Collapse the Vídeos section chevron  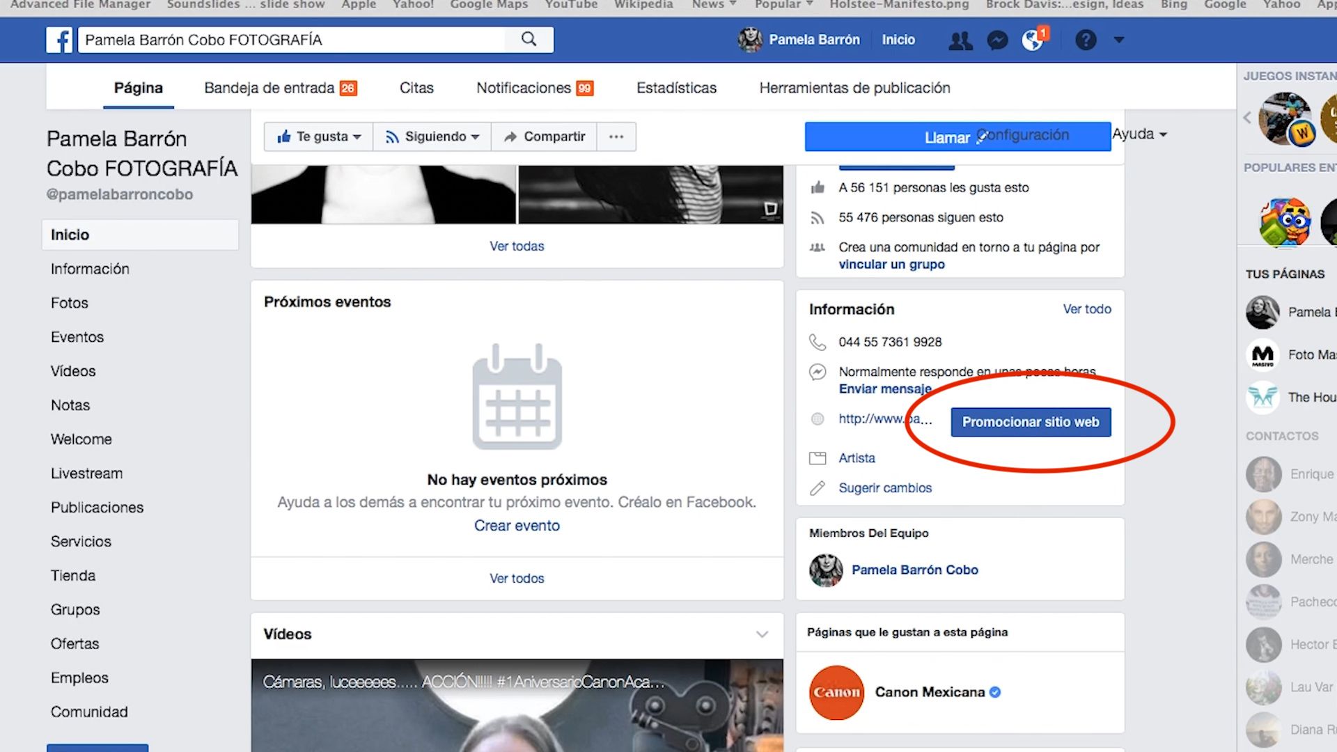[x=762, y=634]
